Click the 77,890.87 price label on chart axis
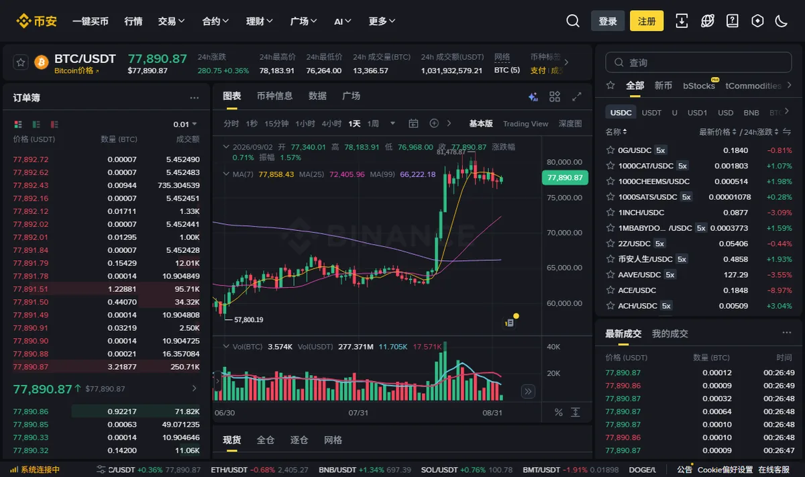Image resolution: width=805 pixels, height=477 pixels. 565,178
